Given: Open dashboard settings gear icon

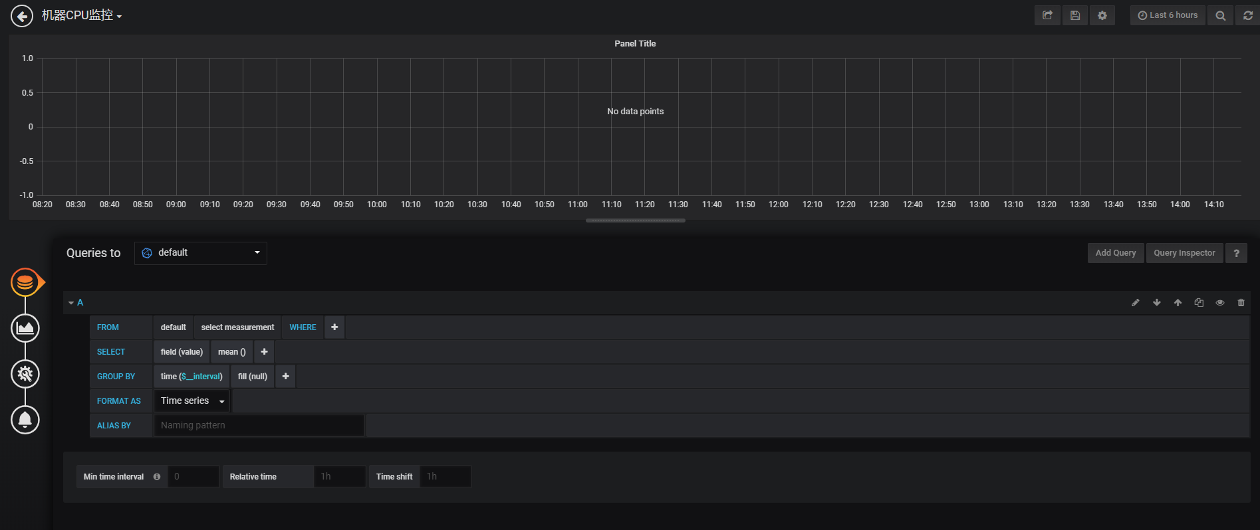Looking at the screenshot, I should (1102, 15).
